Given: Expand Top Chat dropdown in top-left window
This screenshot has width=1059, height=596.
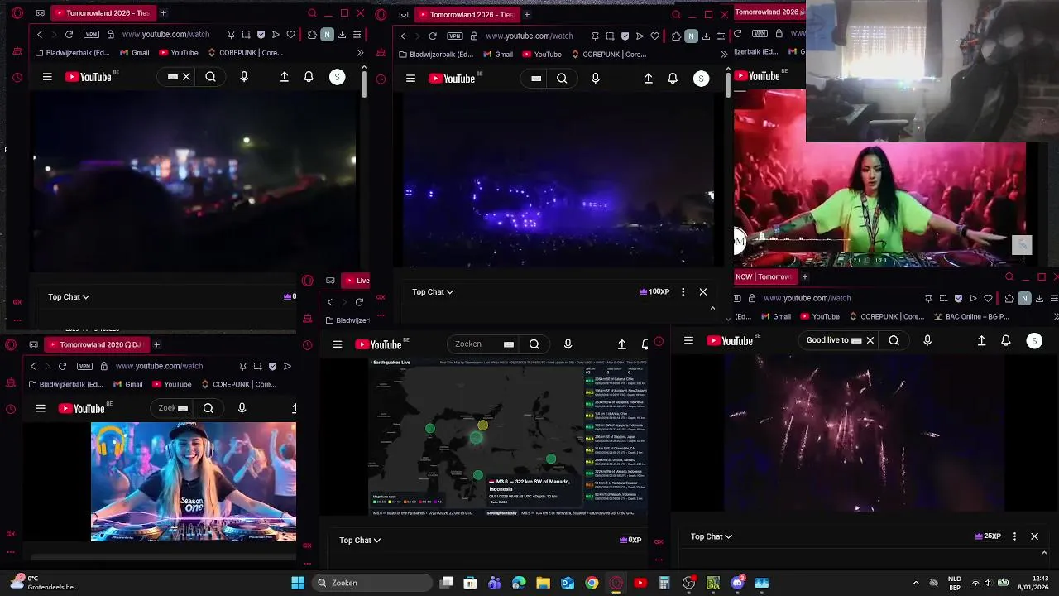Looking at the screenshot, I should pyautogui.click(x=69, y=296).
